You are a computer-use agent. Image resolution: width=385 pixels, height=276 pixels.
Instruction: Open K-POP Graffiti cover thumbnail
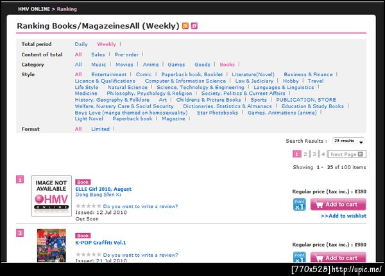[51, 245]
